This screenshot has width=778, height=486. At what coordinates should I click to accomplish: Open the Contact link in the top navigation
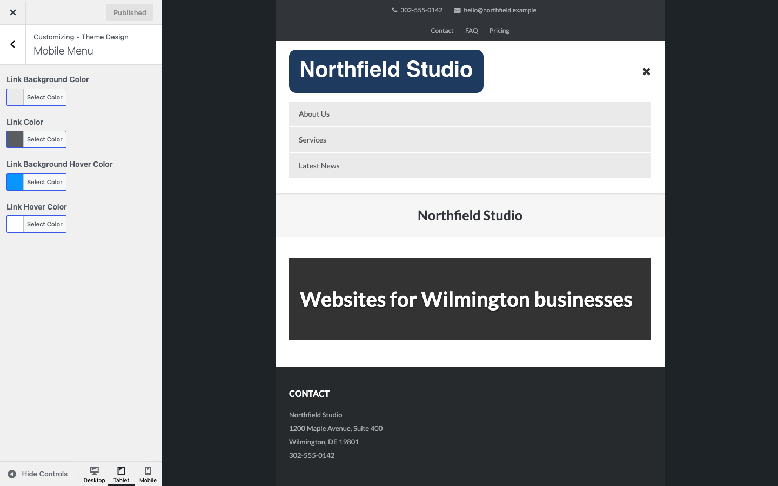[x=442, y=31]
